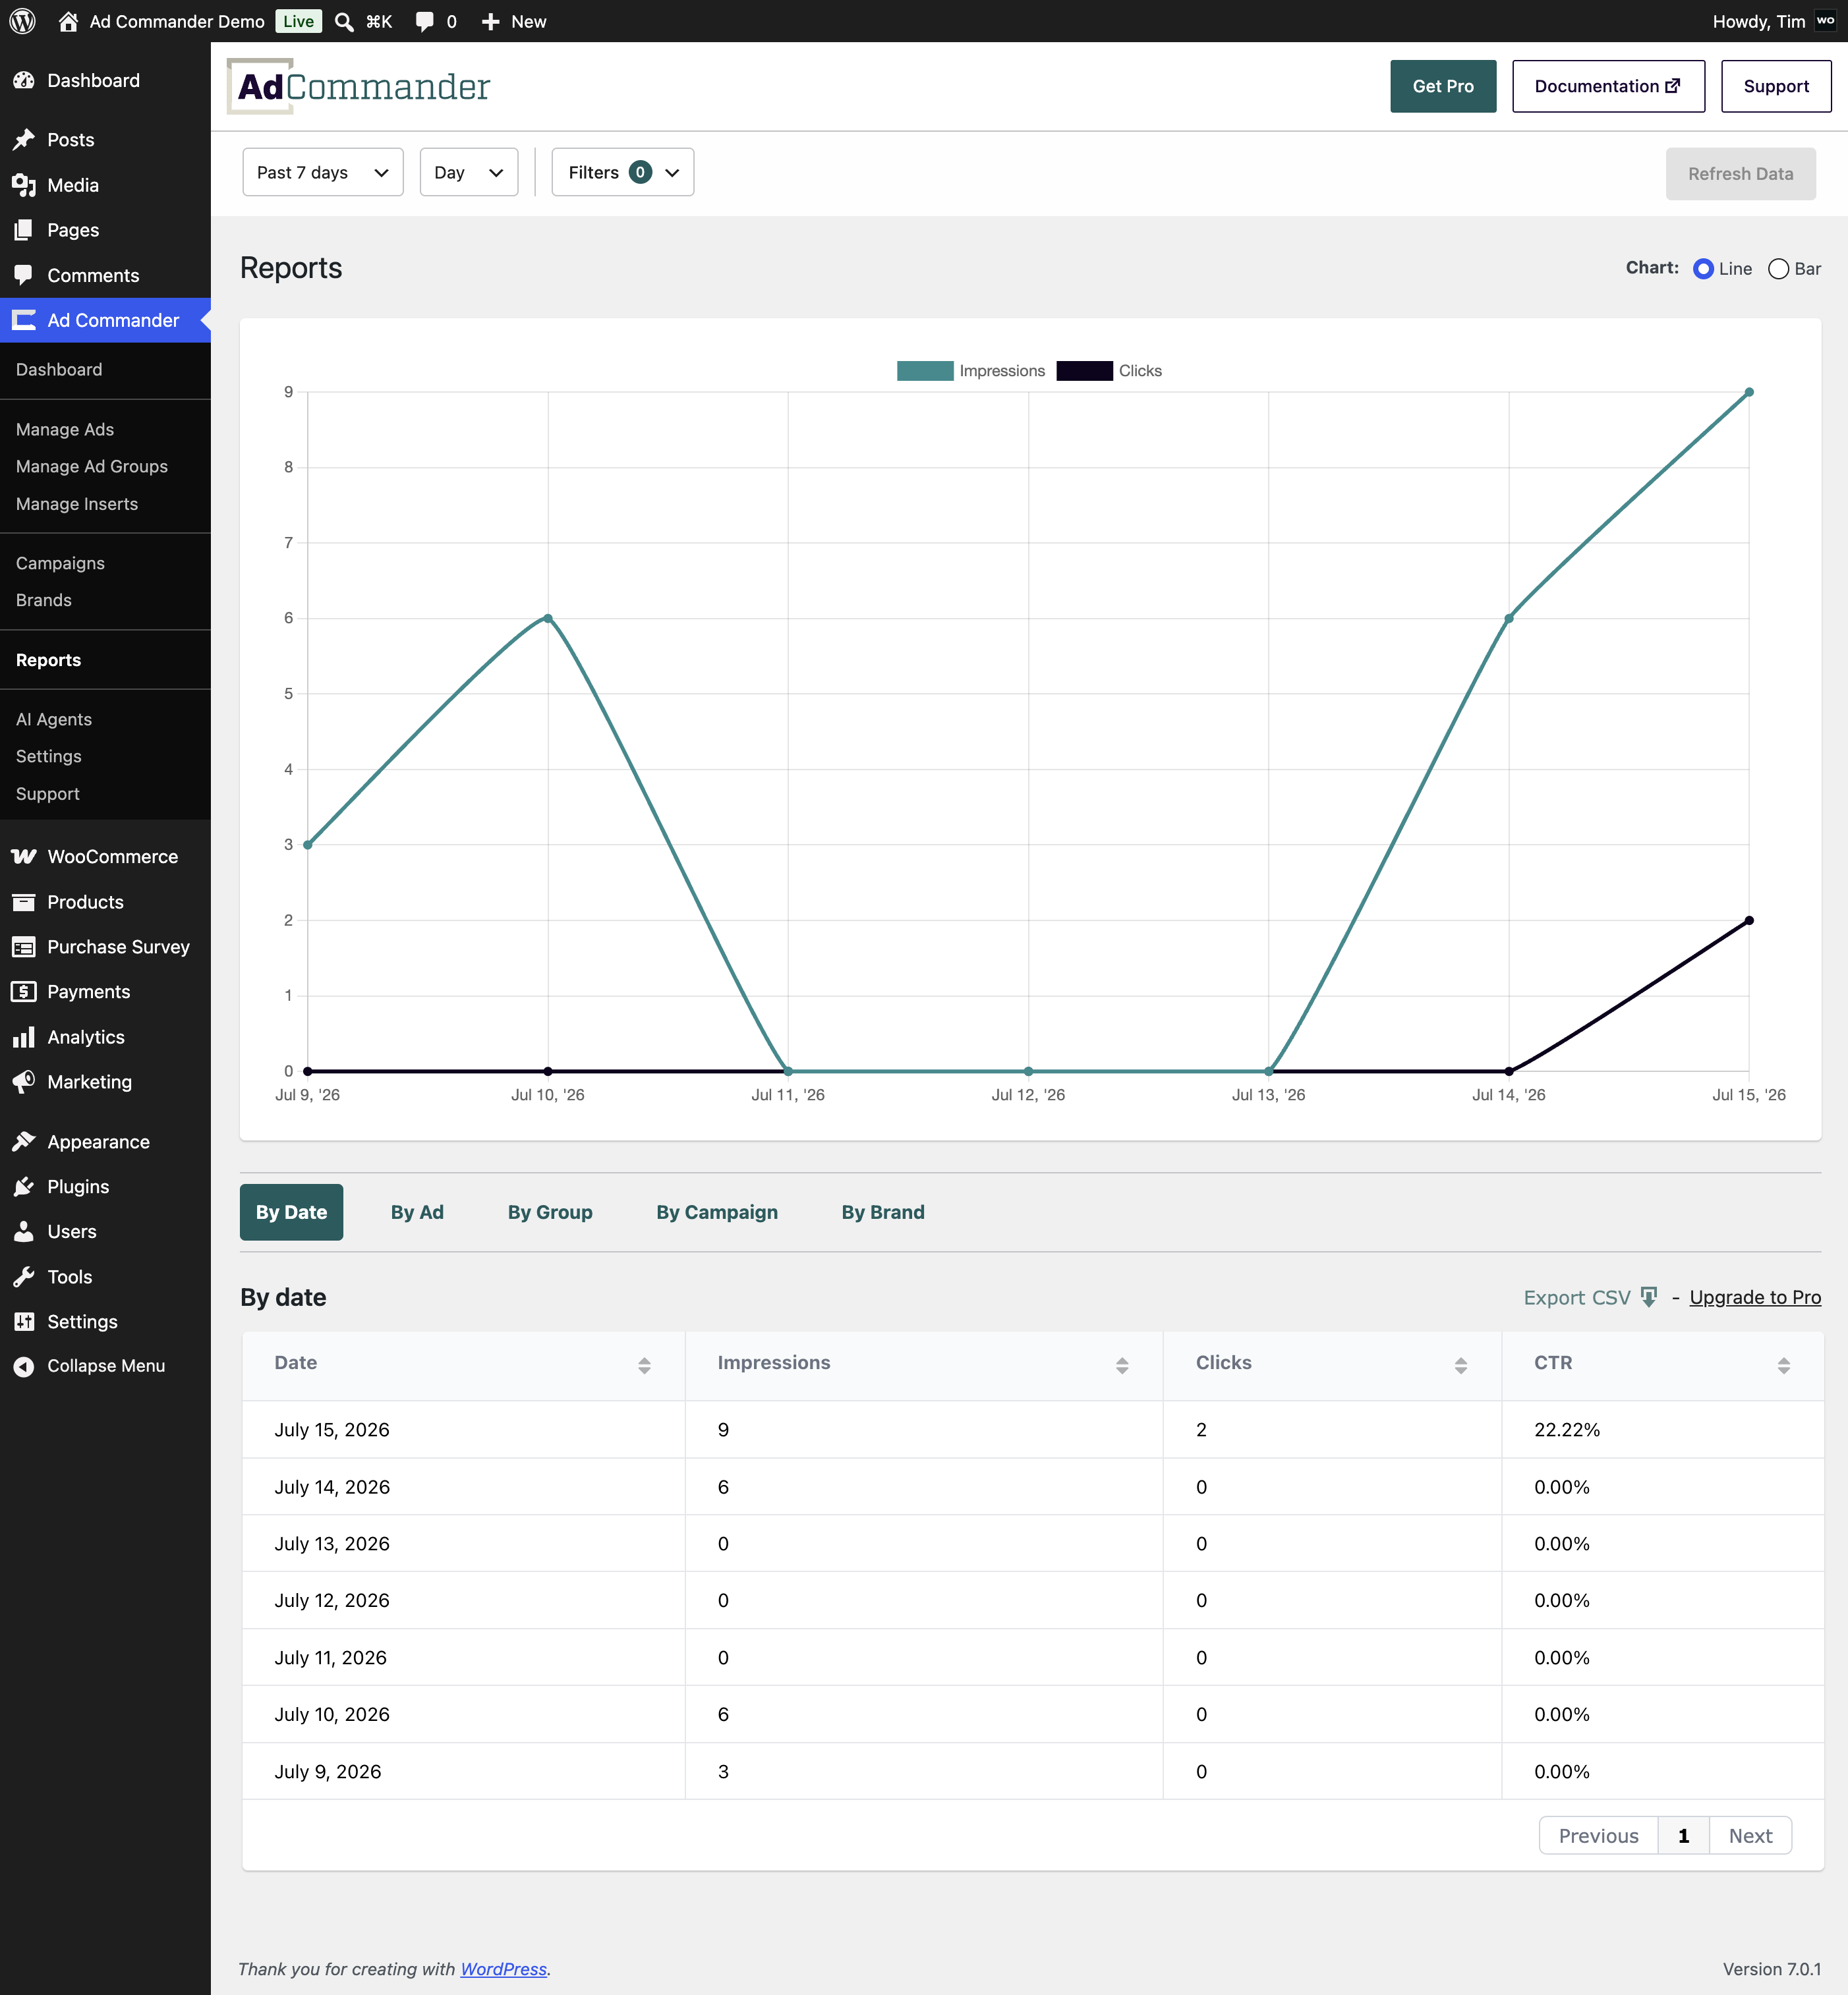The height and width of the screenshot is (1995, 1848).
Task: Open Comments via the sidebar bubble icon
Action: 24,275
